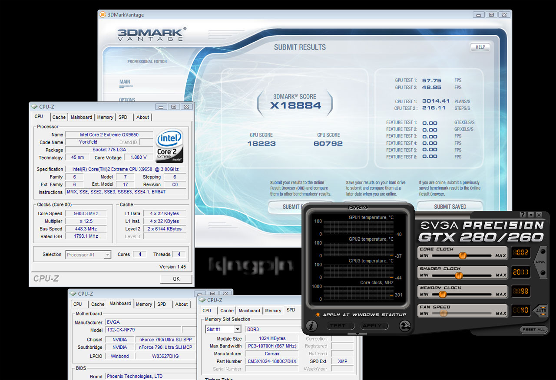Viewport: 556px width, 380px height.
Task: Open Cache tab in the CPU-Z Mainboard window
Action: (x=98, y=304)
